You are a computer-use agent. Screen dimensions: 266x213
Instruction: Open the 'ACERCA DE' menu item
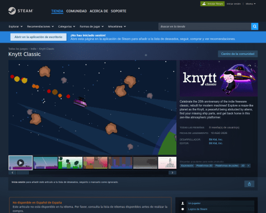click(99, 11)
